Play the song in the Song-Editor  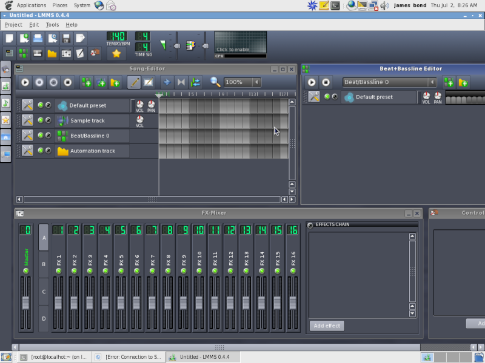pyautogui.click(x=25, y=82)
